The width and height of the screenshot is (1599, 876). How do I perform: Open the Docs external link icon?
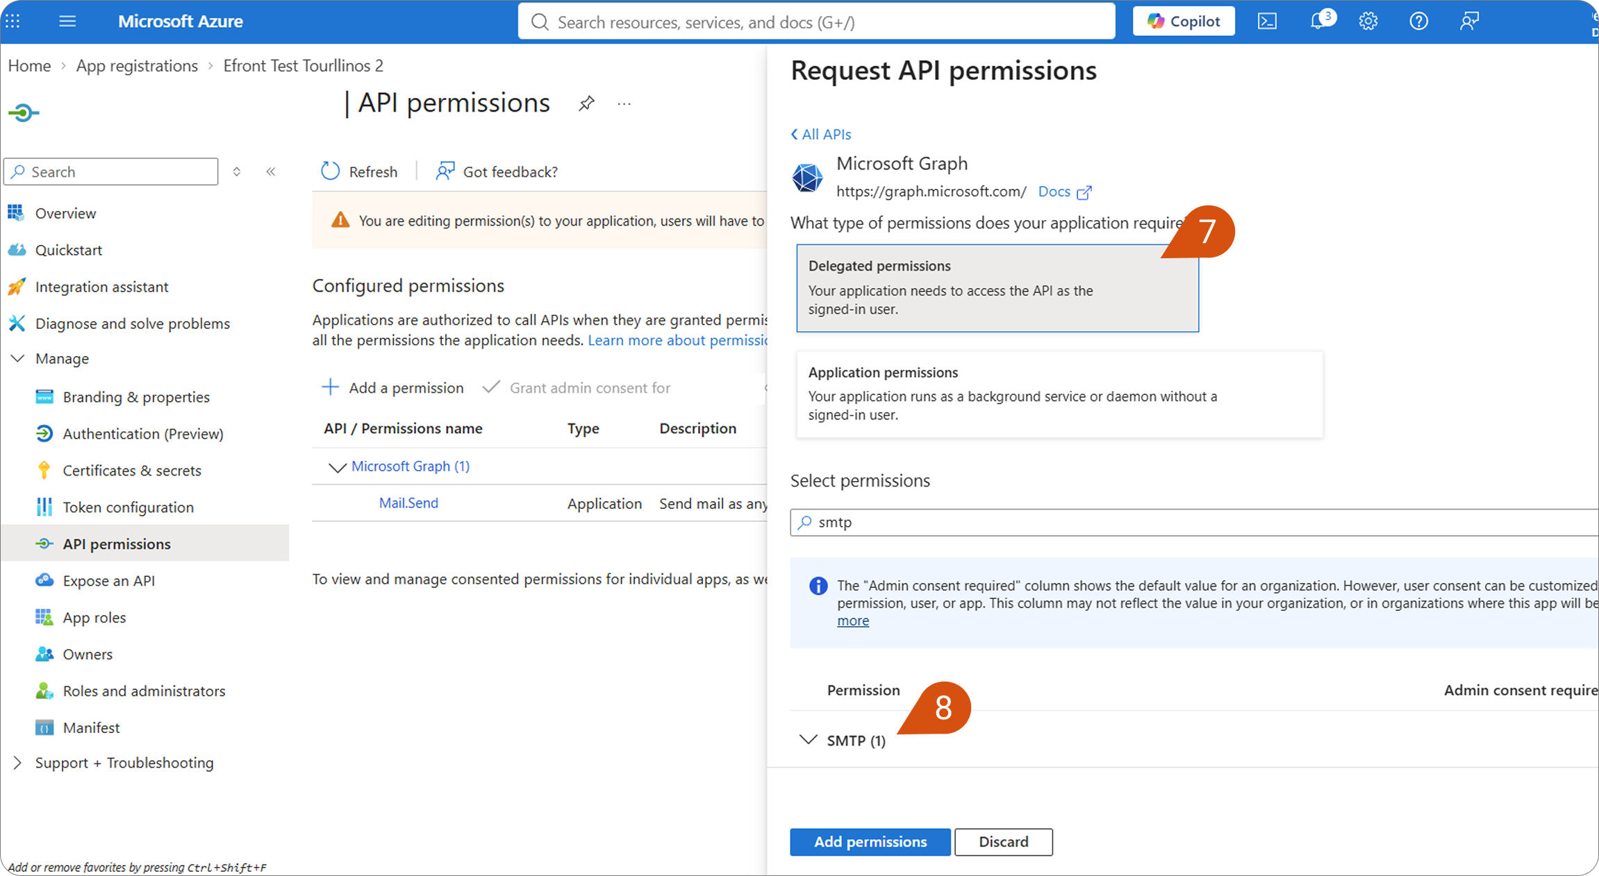(x=1084, y=192)
